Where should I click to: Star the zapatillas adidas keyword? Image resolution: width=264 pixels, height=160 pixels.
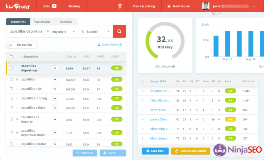(17, 108)
